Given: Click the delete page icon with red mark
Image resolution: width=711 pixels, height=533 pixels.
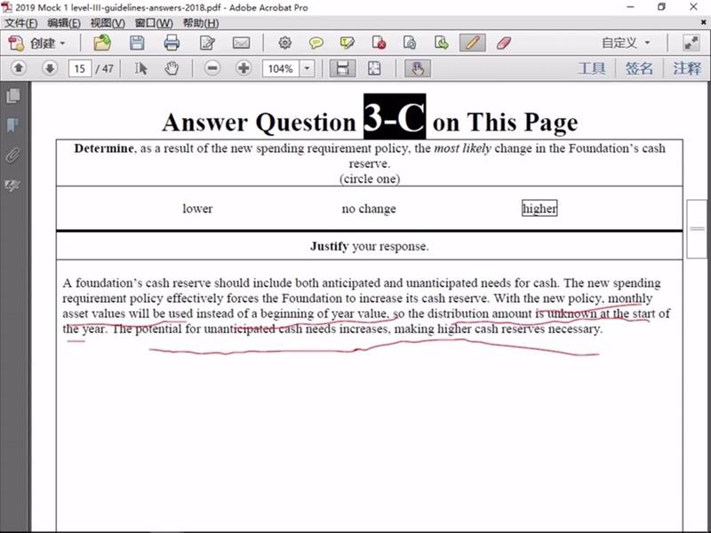Looking at the screenshot, I should 379,43.
